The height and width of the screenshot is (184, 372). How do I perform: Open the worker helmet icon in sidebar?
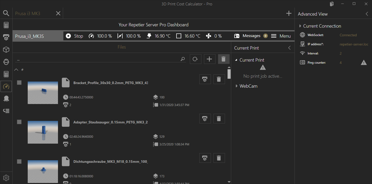tap(6, 62)
